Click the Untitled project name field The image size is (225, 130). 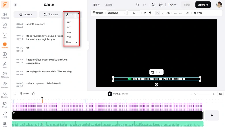tap(108, 5)
